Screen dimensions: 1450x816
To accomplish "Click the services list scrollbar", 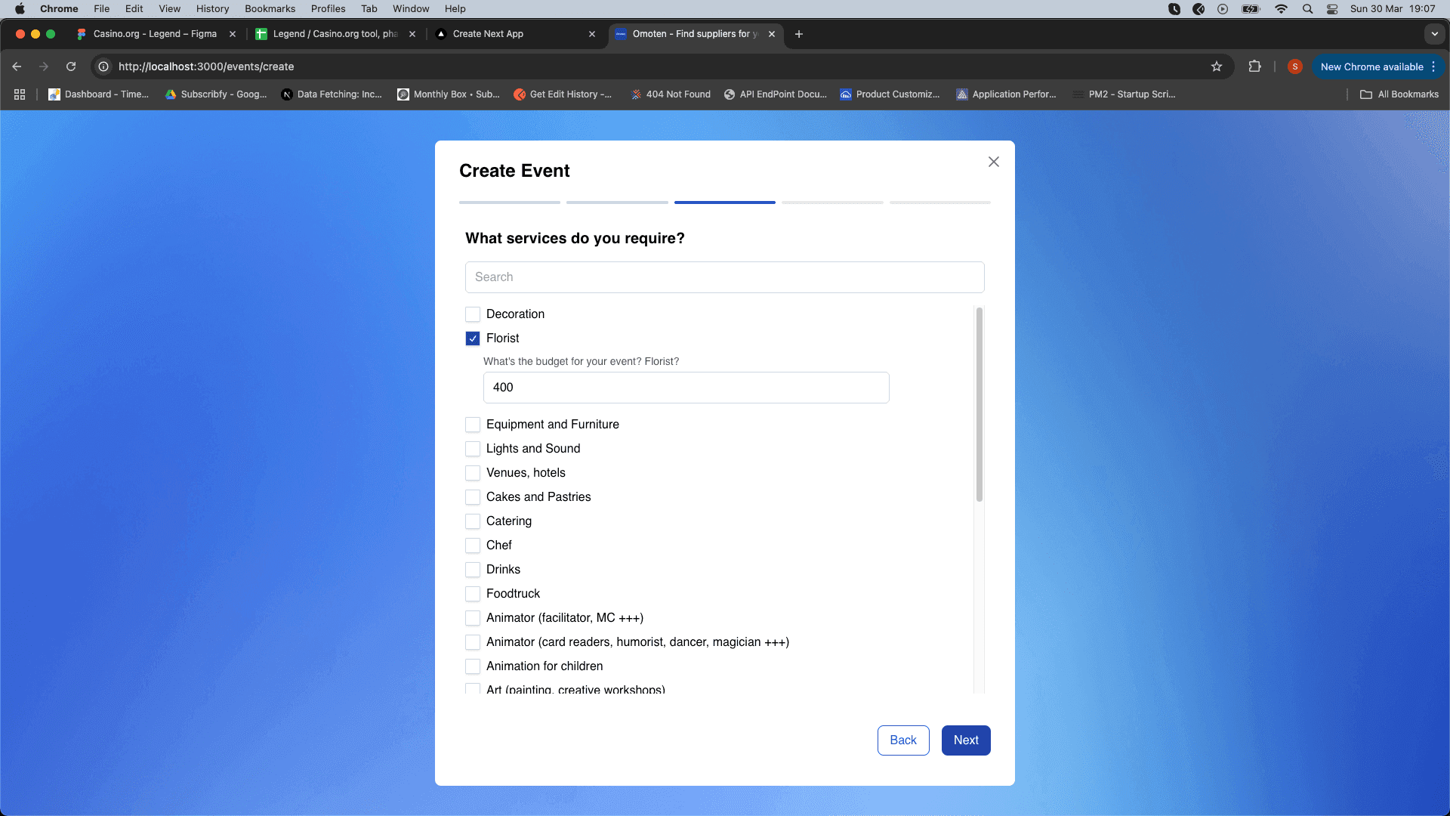I will pos(980,404).
